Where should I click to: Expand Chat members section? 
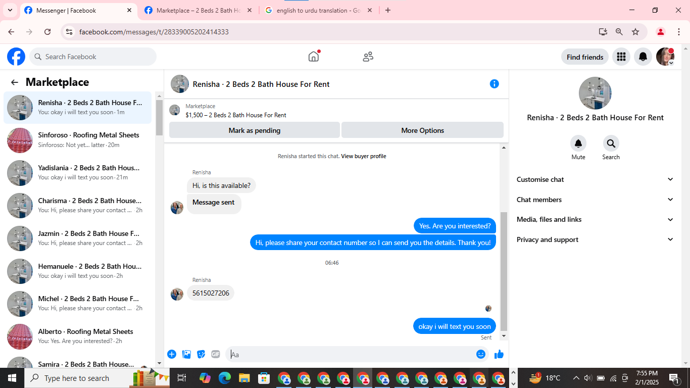(595, 200)
